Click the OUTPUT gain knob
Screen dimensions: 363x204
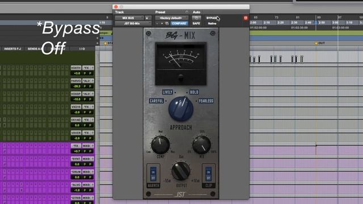(x=181, y=171)
